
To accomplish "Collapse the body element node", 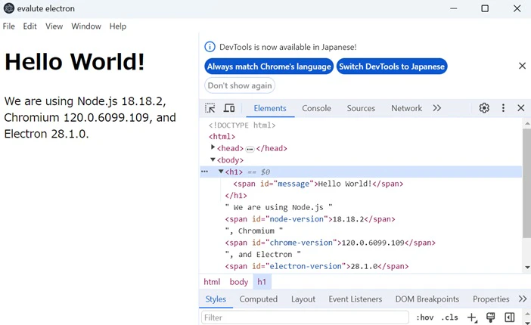I will point(213,159).
